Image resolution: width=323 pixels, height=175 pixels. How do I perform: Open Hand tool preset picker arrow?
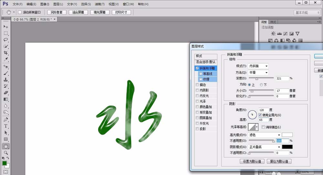(x=14, y=12)
